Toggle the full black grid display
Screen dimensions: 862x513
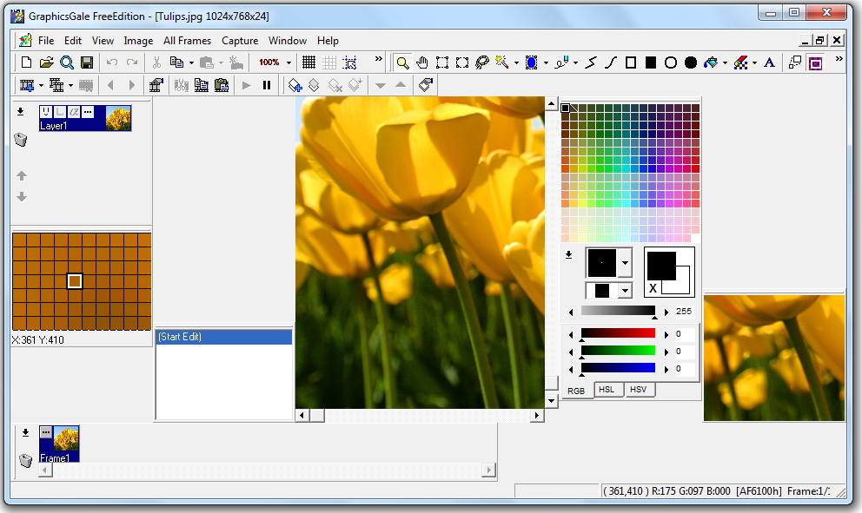coord(309,62)
